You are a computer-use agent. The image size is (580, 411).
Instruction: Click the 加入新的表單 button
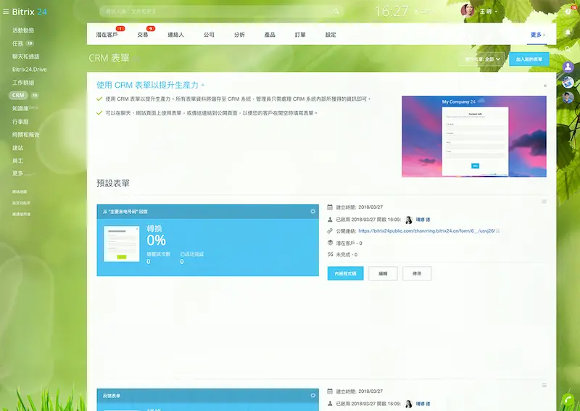pyautogui.click(x=529, y=59)
